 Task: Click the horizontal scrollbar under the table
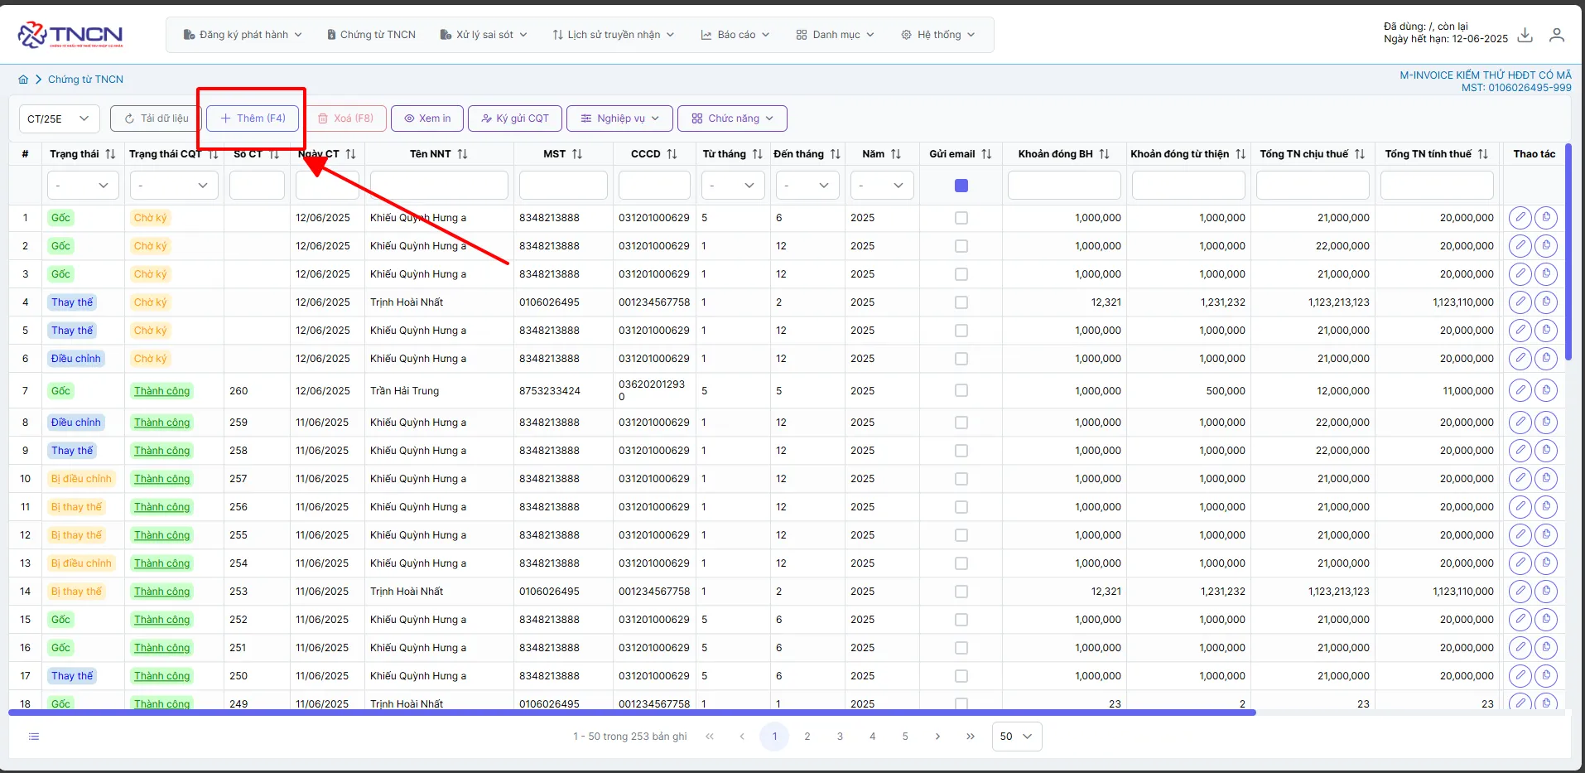633,713
